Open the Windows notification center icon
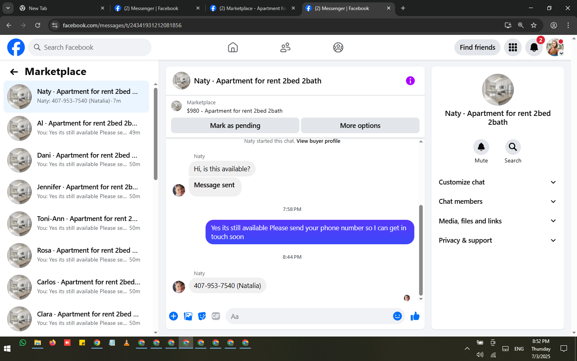The height and width of the screenshot is (361, 577). [564, 349]
